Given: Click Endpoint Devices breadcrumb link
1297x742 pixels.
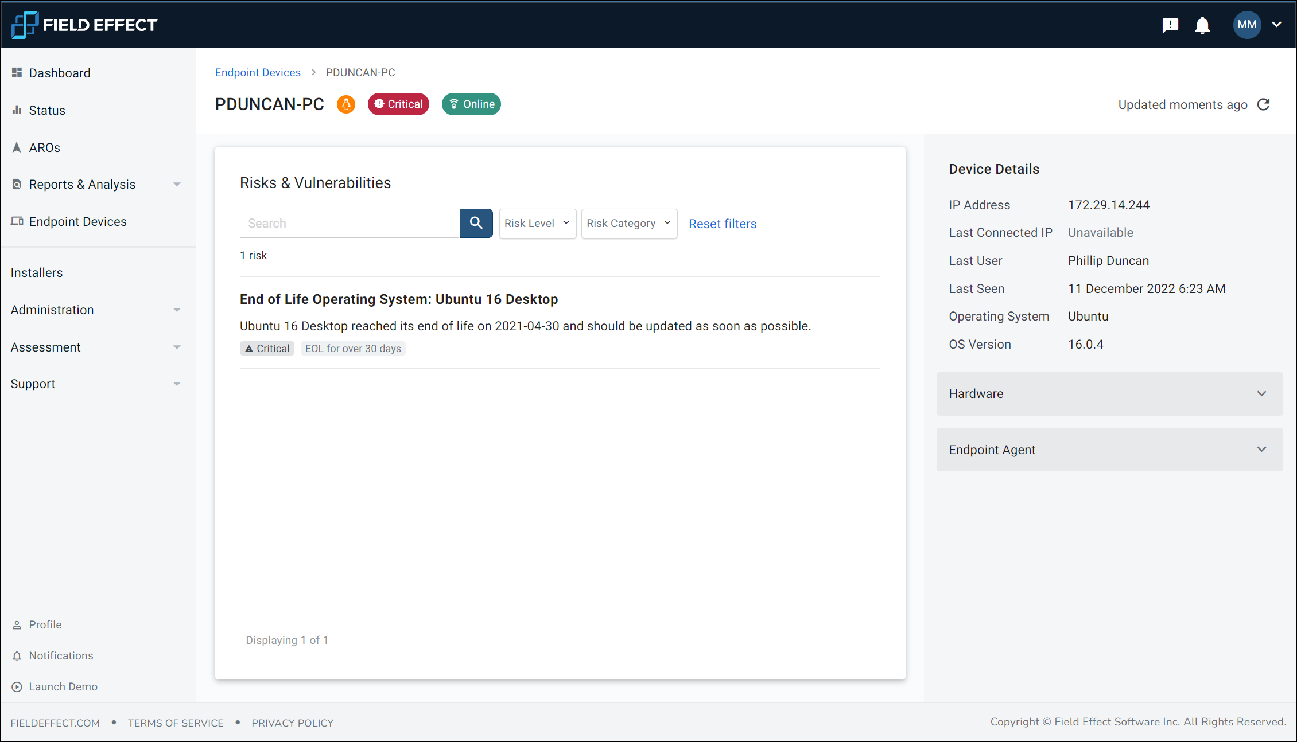Looking at the screenshot, I should point(258,72).
